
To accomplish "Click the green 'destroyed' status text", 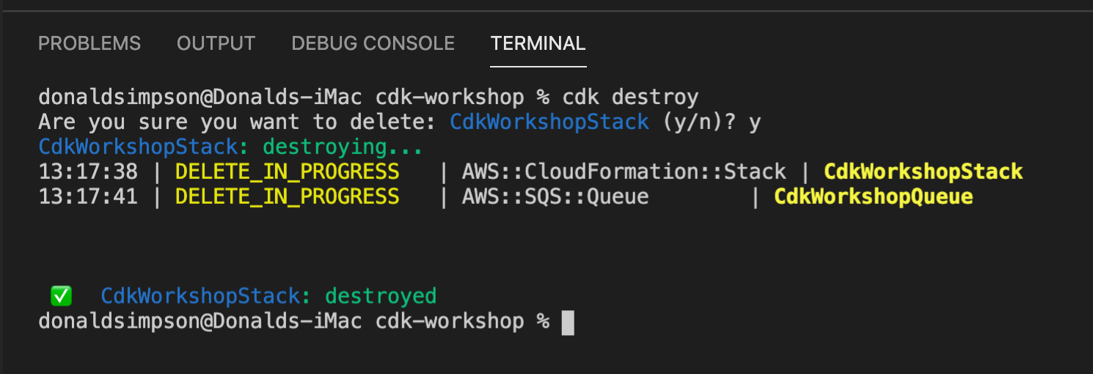I will tap(381, 296).
